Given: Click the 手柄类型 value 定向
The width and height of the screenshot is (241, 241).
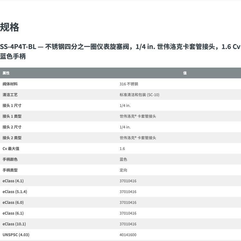Looking at the screenshot, I should [123, 170].
